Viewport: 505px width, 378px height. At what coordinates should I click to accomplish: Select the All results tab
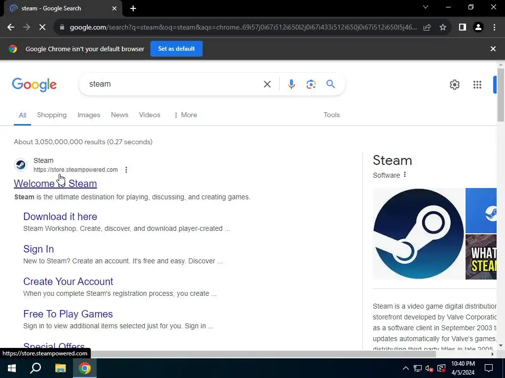(22, 115)
